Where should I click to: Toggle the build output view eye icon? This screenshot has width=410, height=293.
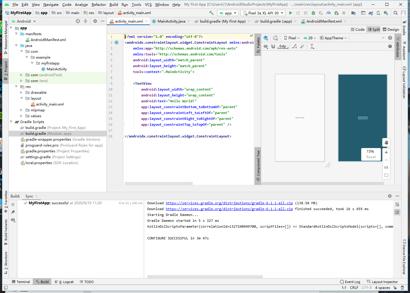click(x=13, y=220)
